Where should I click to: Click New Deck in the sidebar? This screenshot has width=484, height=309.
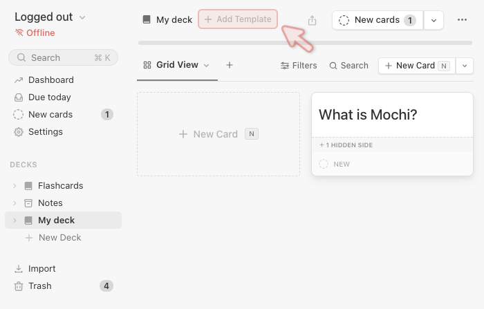tap(59, 237)
